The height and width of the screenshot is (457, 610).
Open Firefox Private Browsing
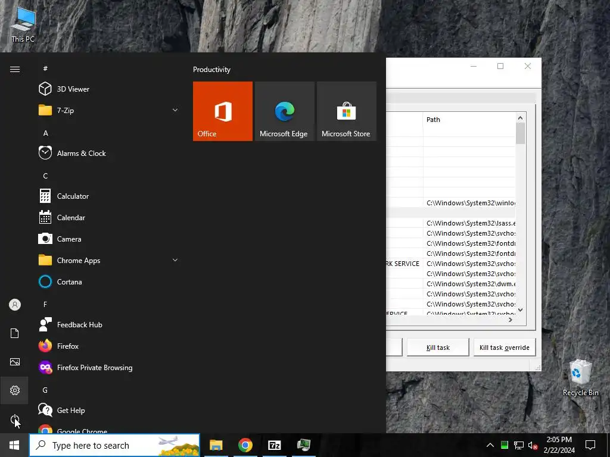coord(108,367)
